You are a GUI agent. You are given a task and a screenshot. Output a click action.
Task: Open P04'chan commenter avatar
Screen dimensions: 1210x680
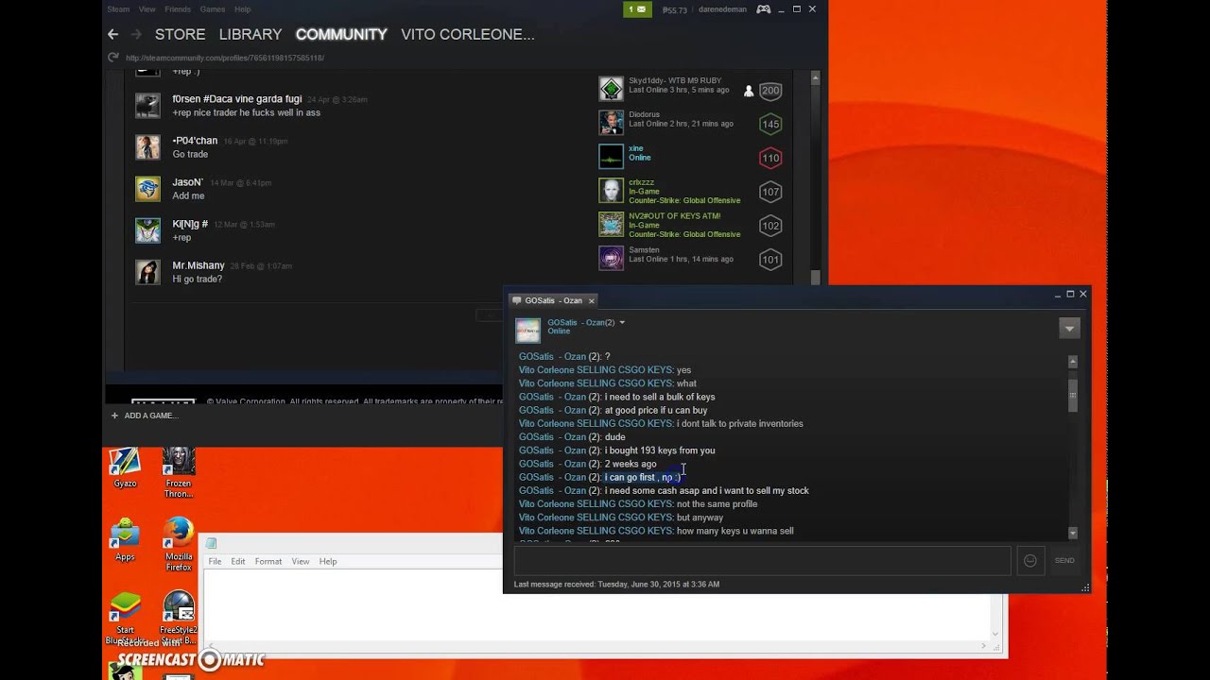(x=147, y=147)
